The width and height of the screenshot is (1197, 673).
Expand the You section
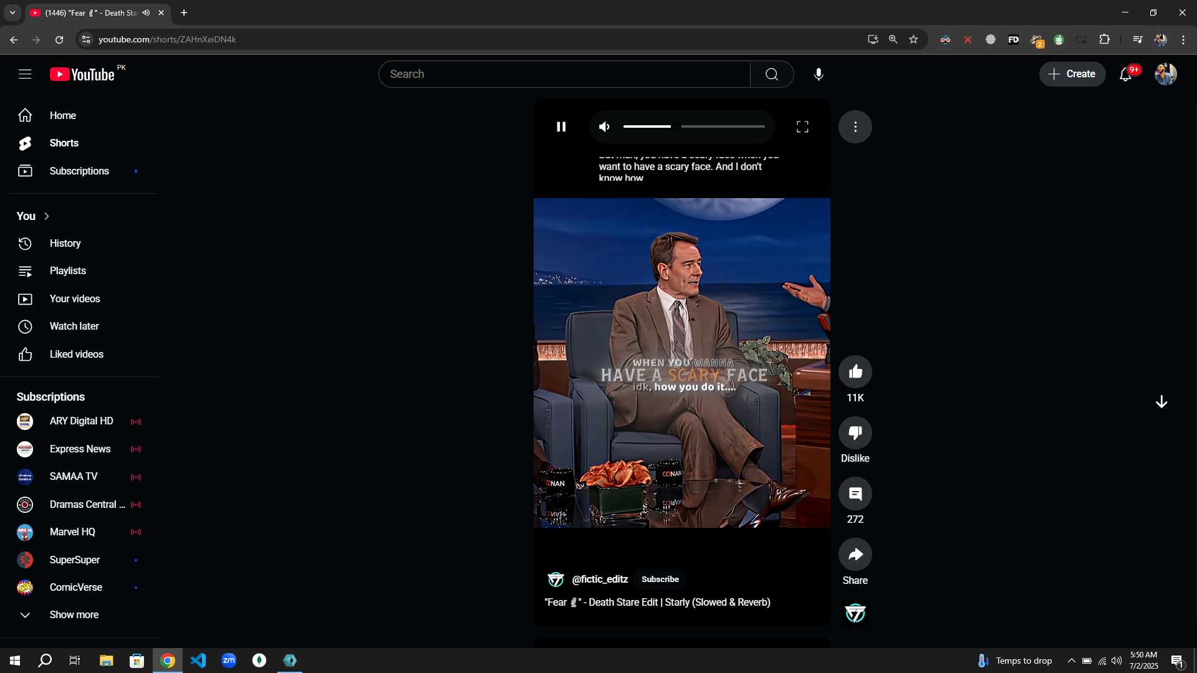pos(34,216)
